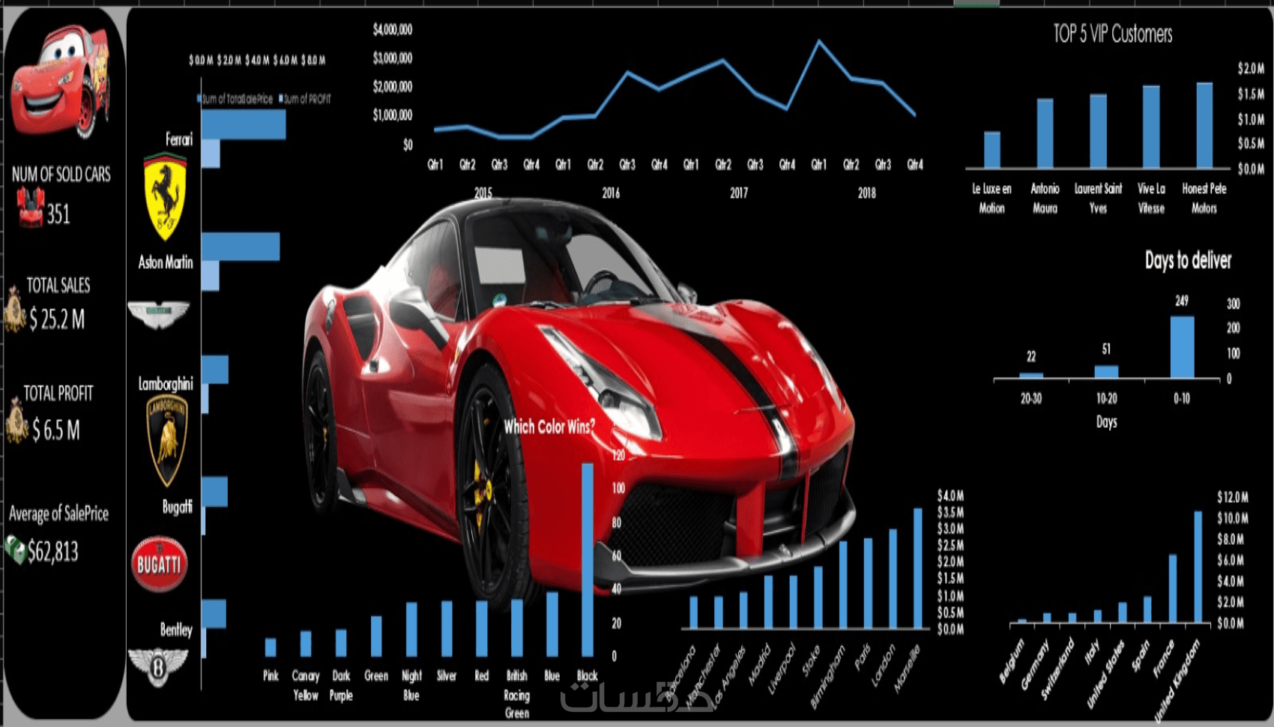Click the Bentley winged B logo
Image resolution: width=1274 pixels, height=727 pixels.
(x=157, y=666)
